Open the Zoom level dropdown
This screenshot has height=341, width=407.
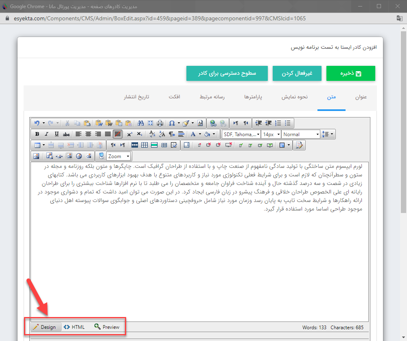click(x=118, y=156)
